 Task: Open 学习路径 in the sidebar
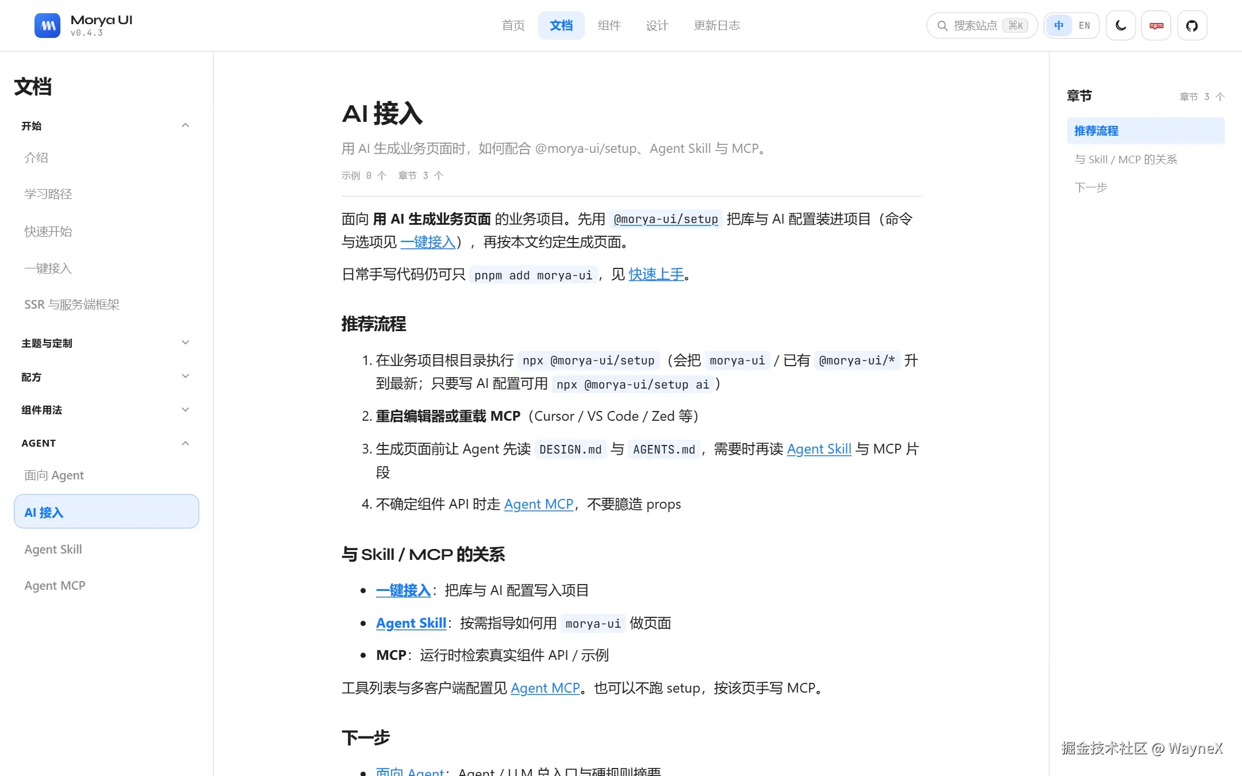pyautogui.click(x=48, y=194)
